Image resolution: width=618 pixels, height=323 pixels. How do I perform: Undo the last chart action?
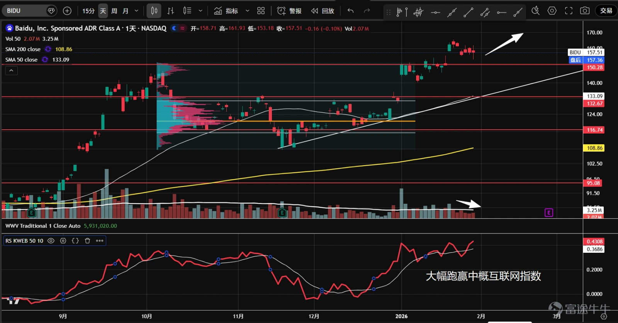(x=350, y=11)
